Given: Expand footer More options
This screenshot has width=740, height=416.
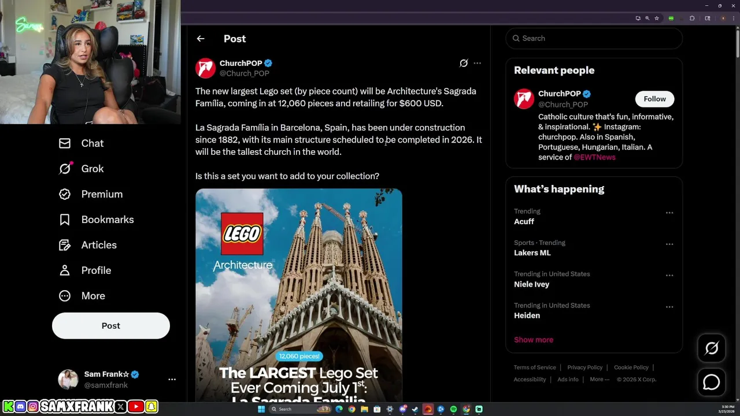Looking at the screenshot, I should [x=600, y=380].
